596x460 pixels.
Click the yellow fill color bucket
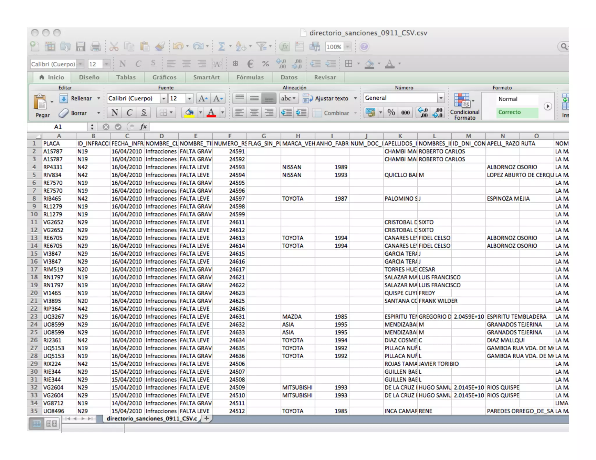tap(189, 113)
